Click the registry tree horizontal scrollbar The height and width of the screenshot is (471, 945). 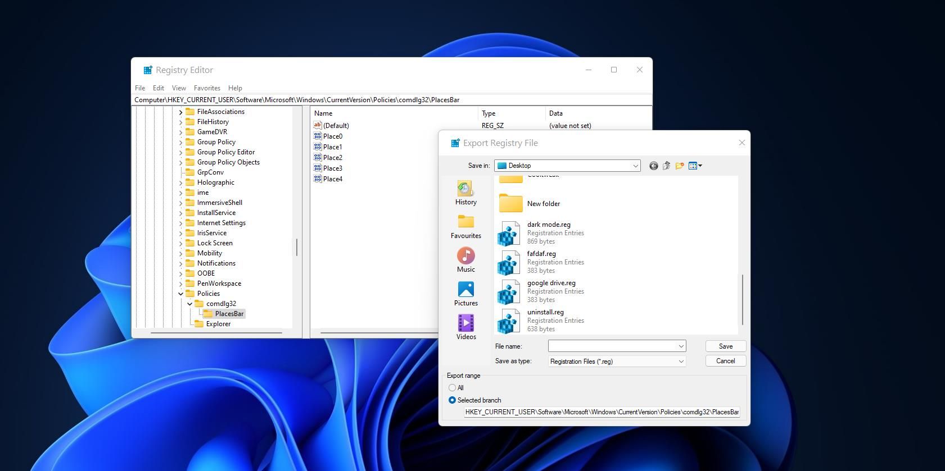click(216, 333)
